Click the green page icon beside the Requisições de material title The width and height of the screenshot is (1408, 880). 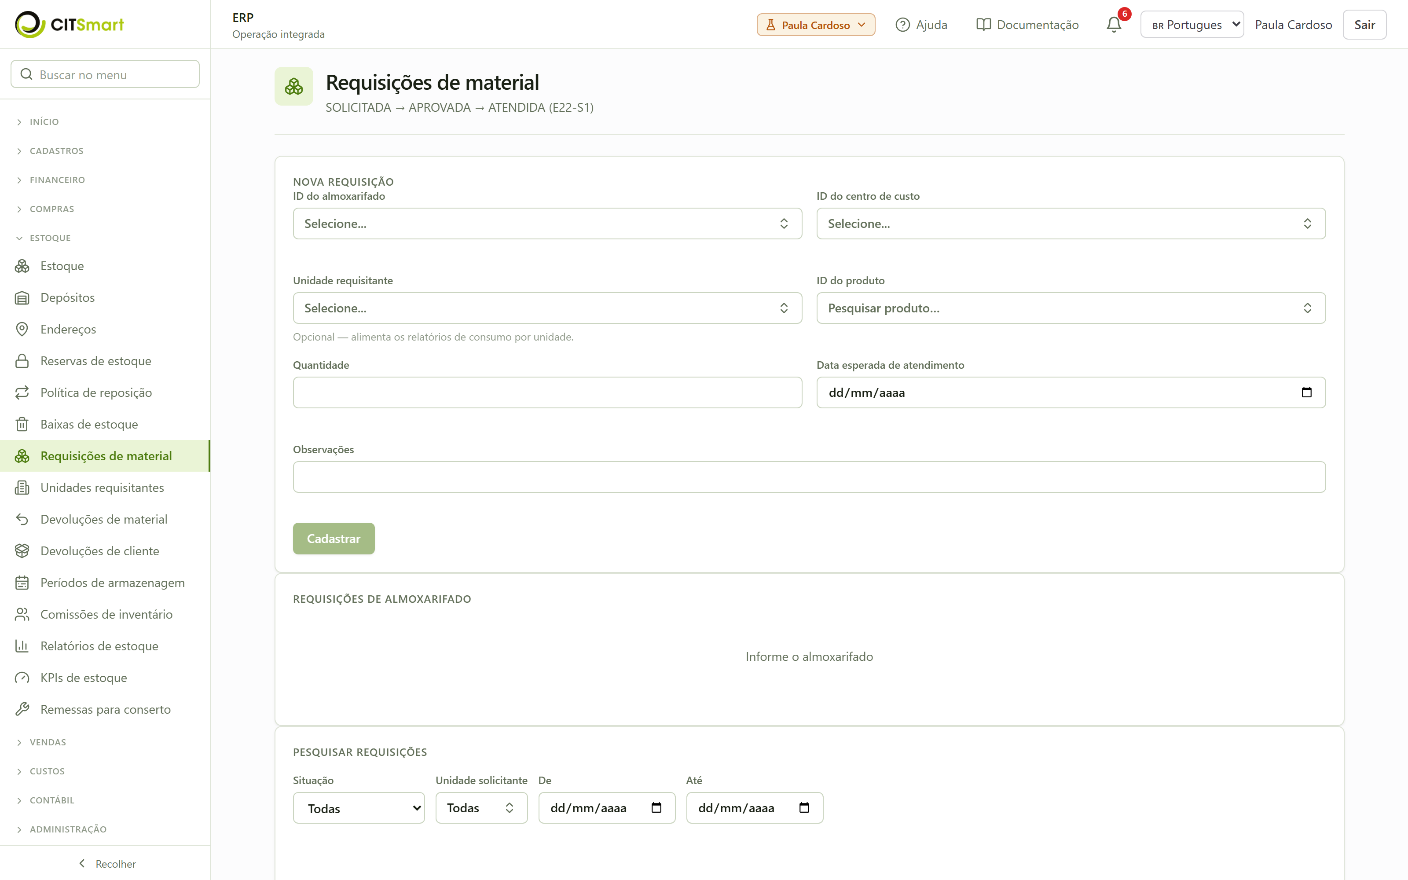click(294, 87)
